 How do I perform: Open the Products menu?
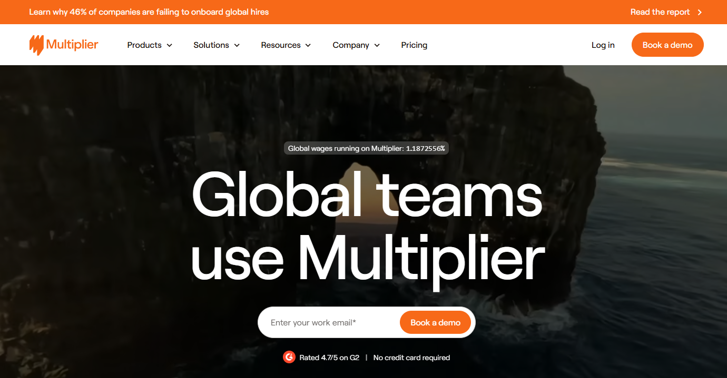(150, 45)
